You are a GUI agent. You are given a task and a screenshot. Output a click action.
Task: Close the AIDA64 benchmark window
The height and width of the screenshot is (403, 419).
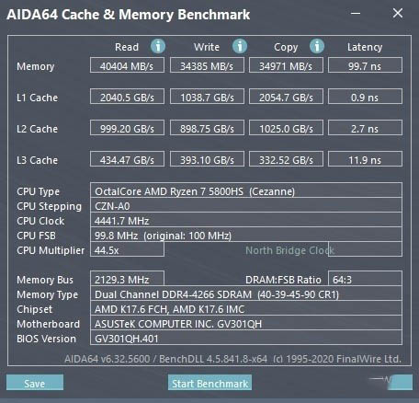coord(398,13)
